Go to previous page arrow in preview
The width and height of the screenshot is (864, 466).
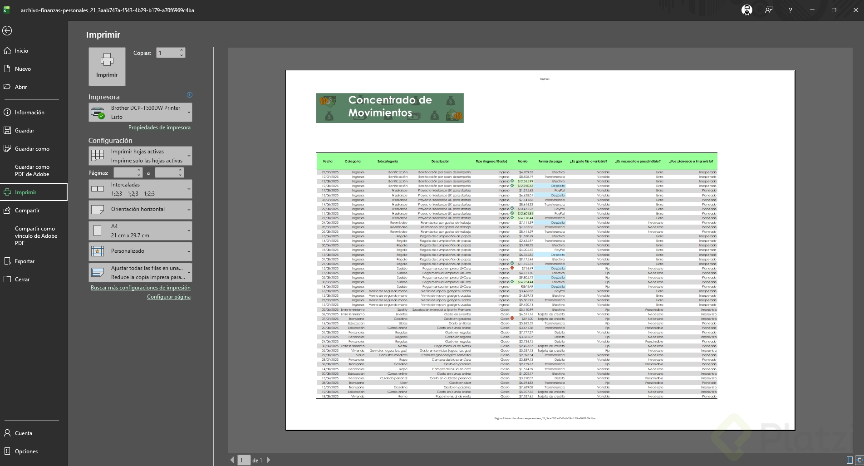232,460
